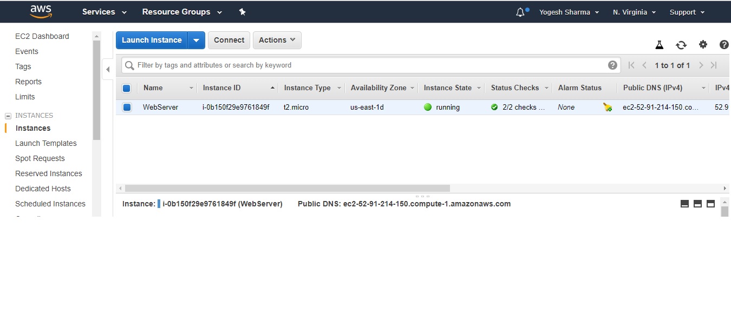Open the EC2 preferences gear icon
This screenshot has height=315, width=731.
(x=703, y=45)
